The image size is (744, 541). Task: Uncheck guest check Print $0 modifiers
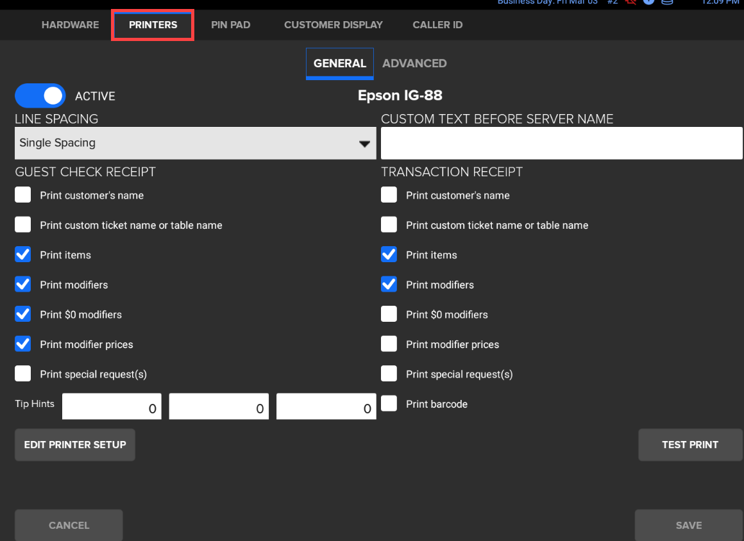pyautogui.click(x=23, y=314)
